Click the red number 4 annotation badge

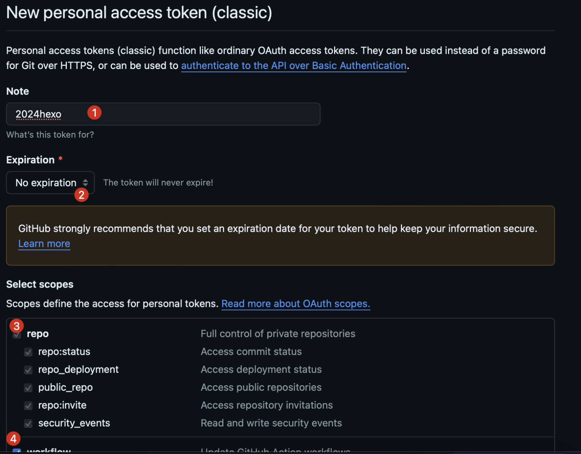tap(13, 439)
